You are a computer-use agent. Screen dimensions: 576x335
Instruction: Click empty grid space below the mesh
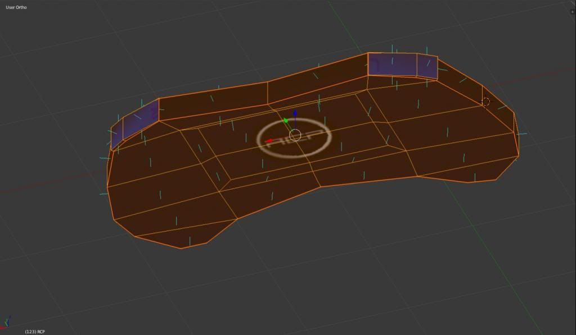coord(337,269)
